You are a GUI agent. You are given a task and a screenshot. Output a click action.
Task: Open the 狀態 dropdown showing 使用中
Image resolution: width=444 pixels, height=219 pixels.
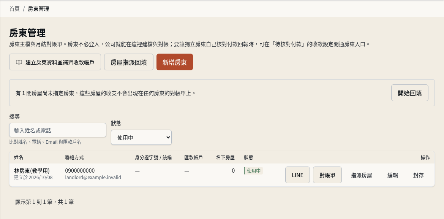pos(141,137)
